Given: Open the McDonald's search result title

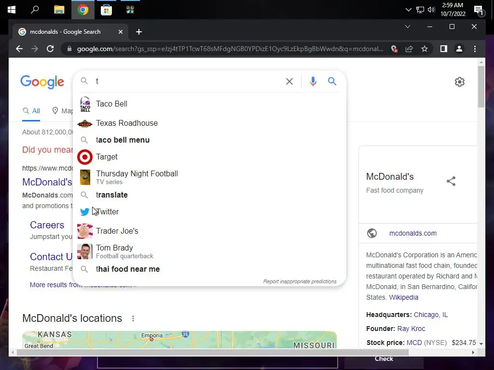Looking at the screenshot, I should [47, 182].
